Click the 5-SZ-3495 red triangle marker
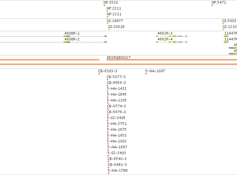The image size is (237, 175). point(107,121)
